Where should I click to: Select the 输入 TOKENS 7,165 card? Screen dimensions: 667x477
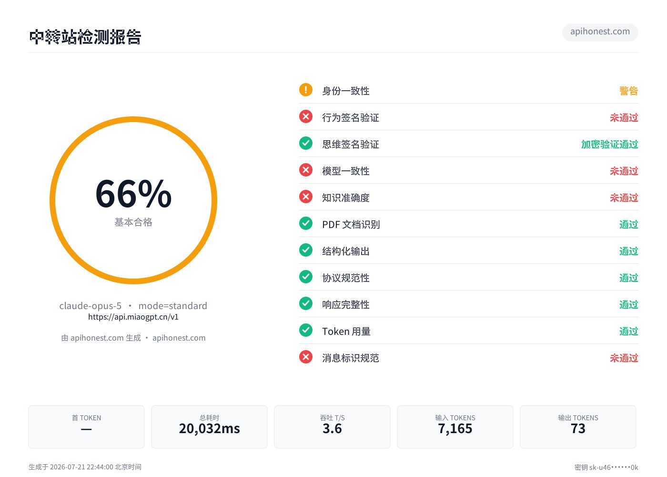[455, 427]
